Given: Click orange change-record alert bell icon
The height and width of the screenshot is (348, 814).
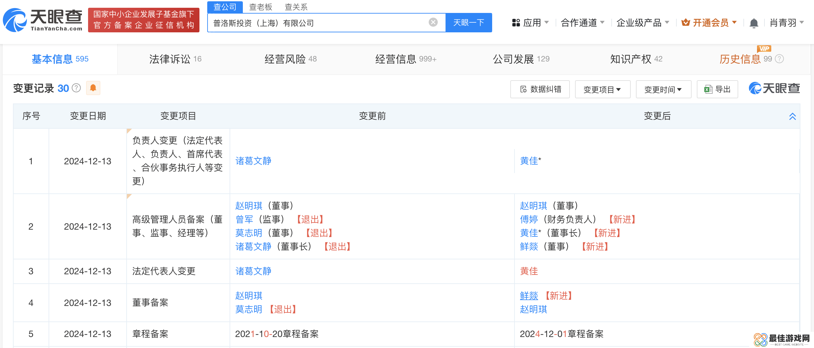Looking at the screenshot, I should pyautogui.click(x=93, y=88).
